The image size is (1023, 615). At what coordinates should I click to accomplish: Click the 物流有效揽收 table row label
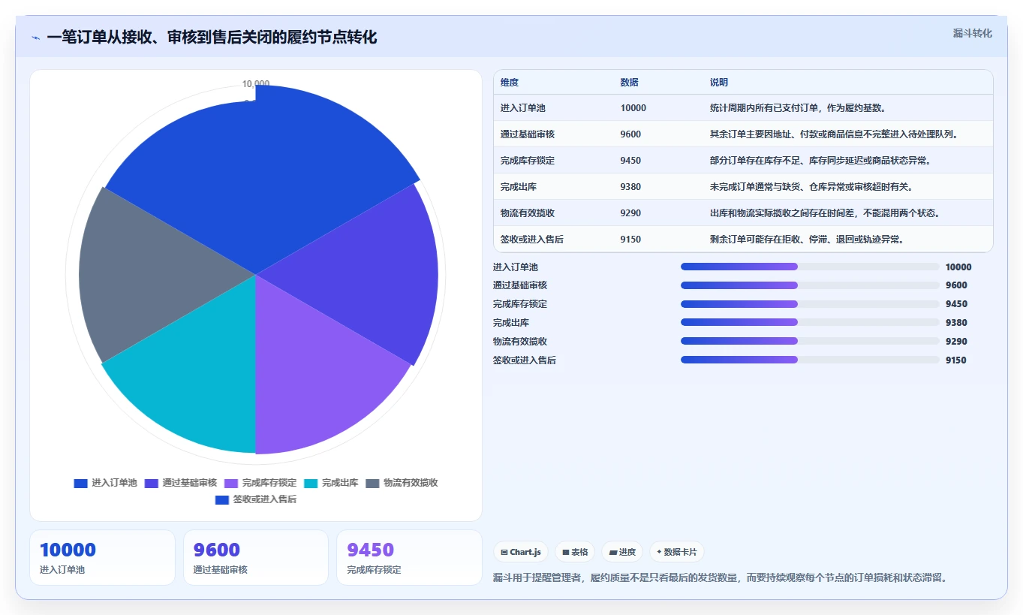[528, 213]
